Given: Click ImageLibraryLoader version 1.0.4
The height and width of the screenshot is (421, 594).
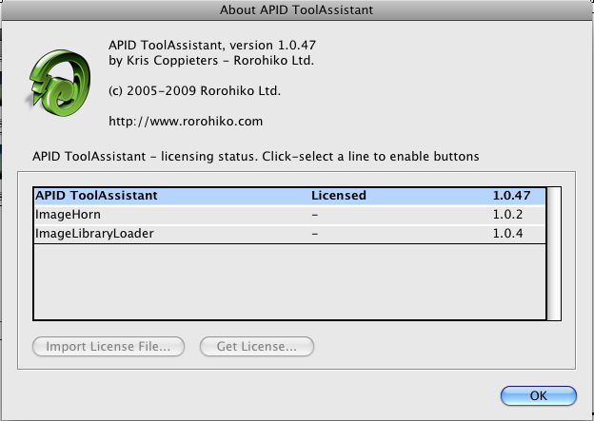Looking at the screenshot, I should click(507, 234).
